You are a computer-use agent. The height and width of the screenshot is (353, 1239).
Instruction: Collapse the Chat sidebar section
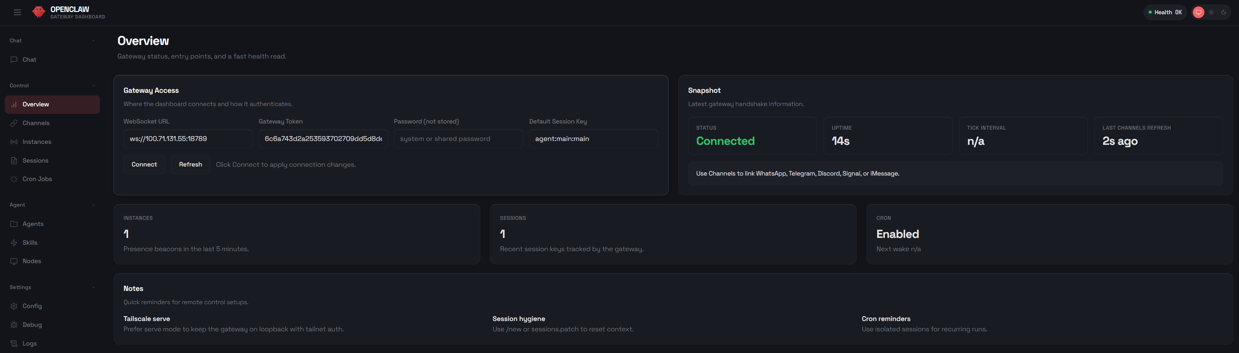93,41
